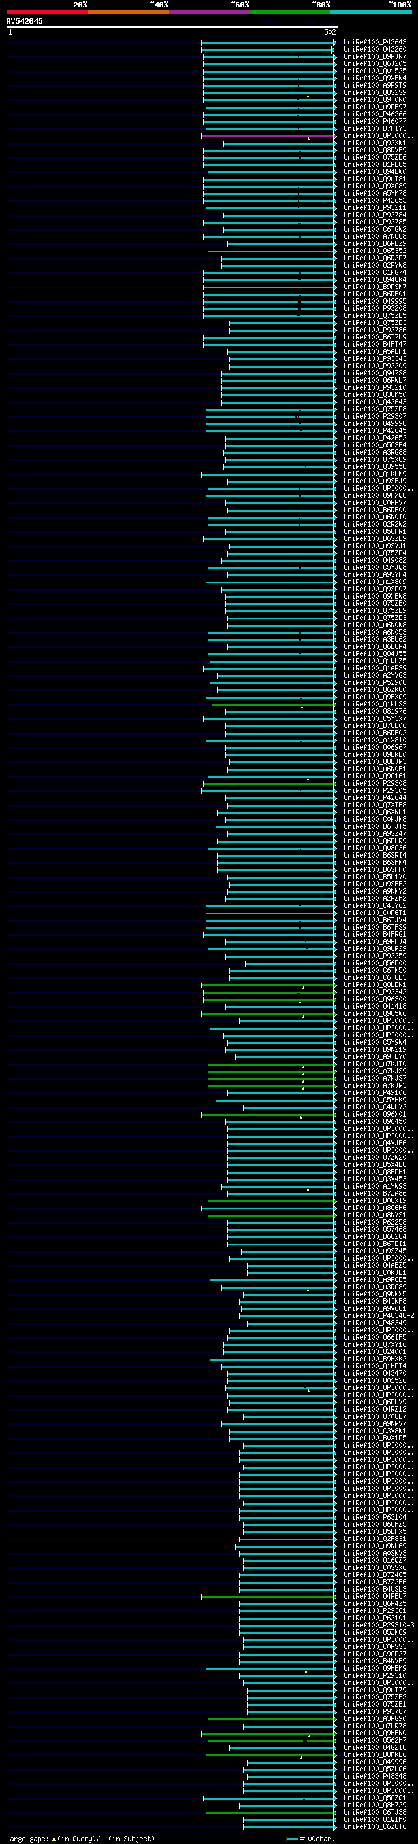Select hit label UniRef100_B9RJN7
Screen dimensions: 418x1844
pyautogui.click(x=375, y=56)
